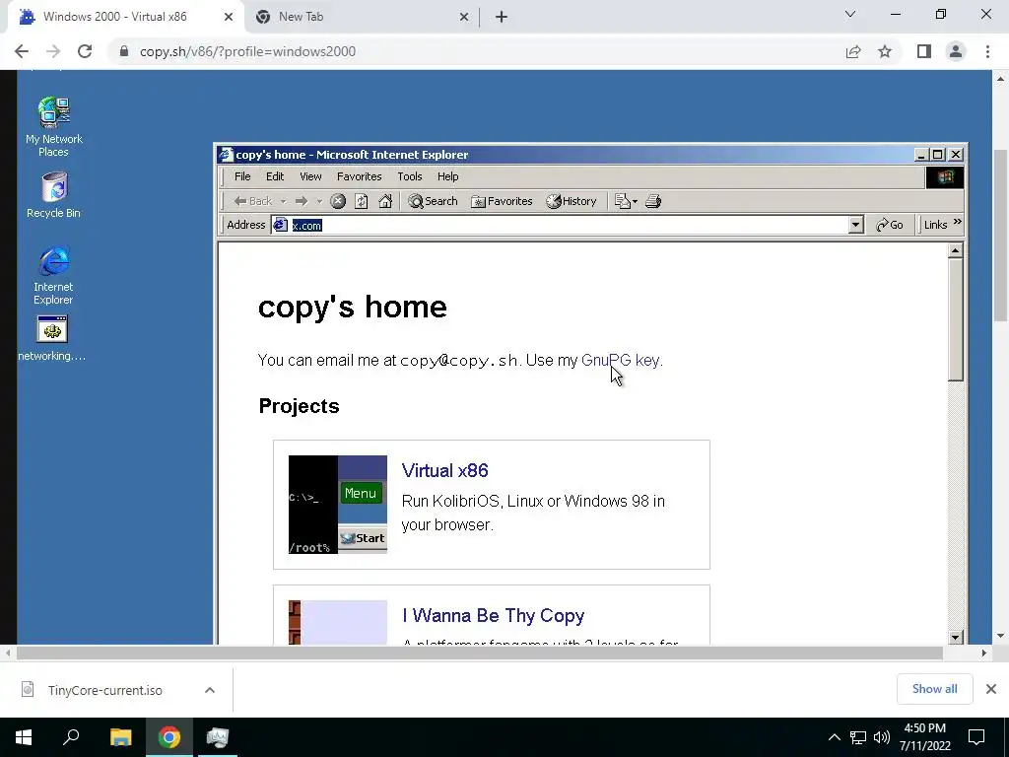Minimize the Internet Explorer window
Screen dimensions: 1009x757
click(x=921, y=155)
